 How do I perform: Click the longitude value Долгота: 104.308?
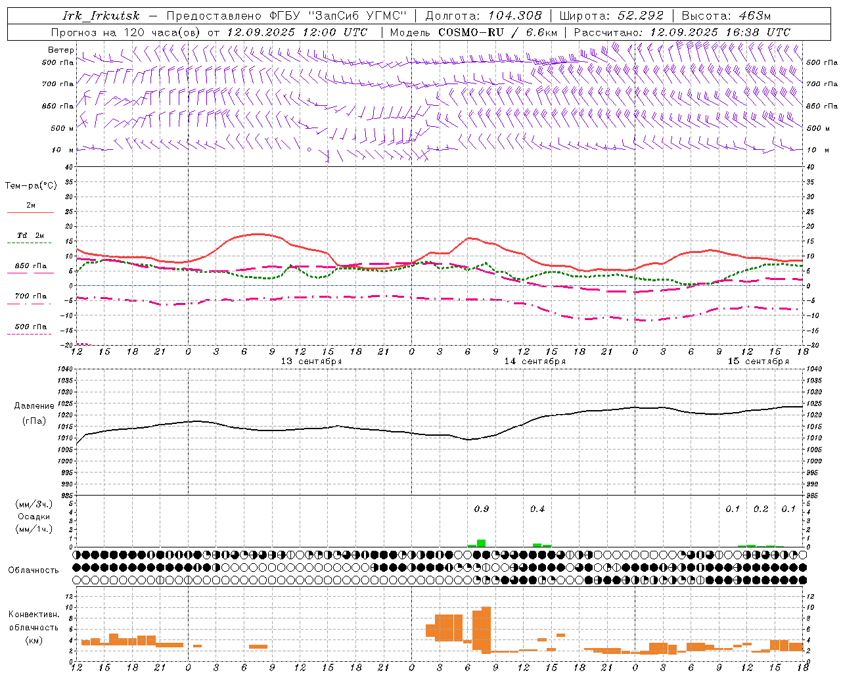484,16
